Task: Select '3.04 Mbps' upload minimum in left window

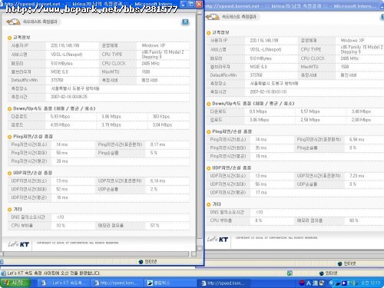Action: point(162,125)
